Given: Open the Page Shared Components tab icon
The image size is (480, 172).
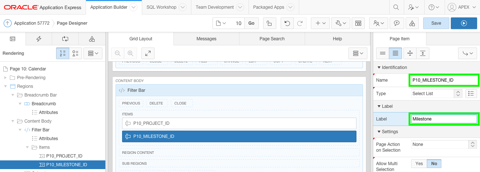Looking at the screenshot, I should click(92, 39).
